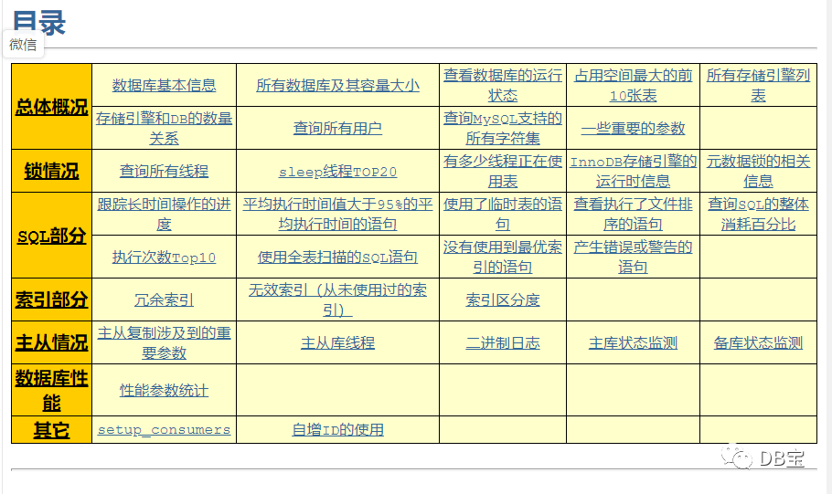The image size is (832, 494).
Task: Open the 数据库基本信息 link
Action: pos(164,85)
